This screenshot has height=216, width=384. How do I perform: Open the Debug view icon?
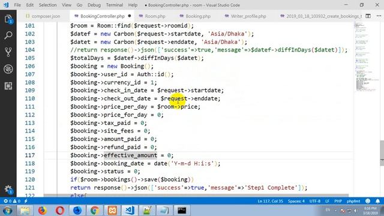(x=8, y=69)
